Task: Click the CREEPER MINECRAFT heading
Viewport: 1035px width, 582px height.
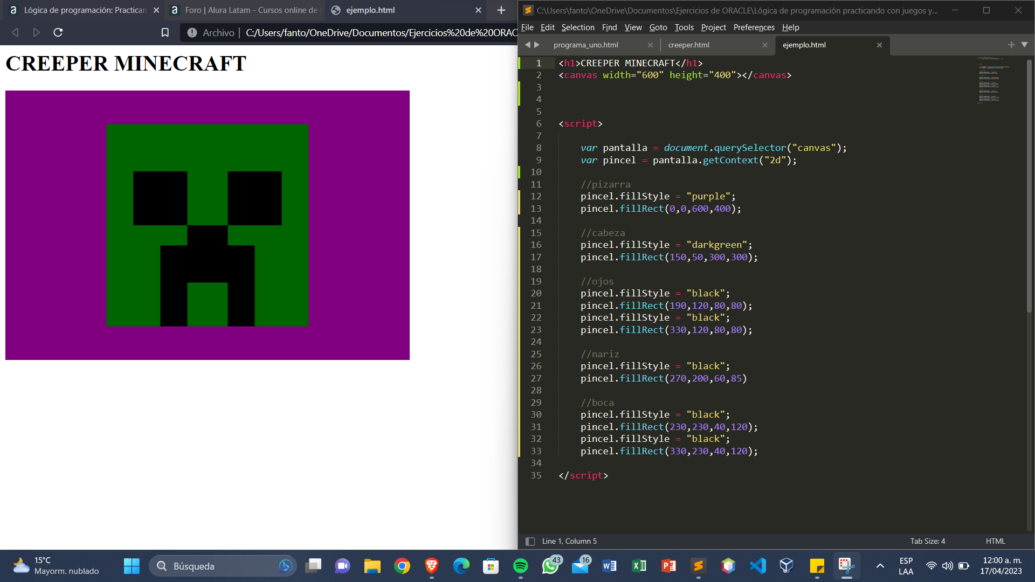Action: [126, 64]
